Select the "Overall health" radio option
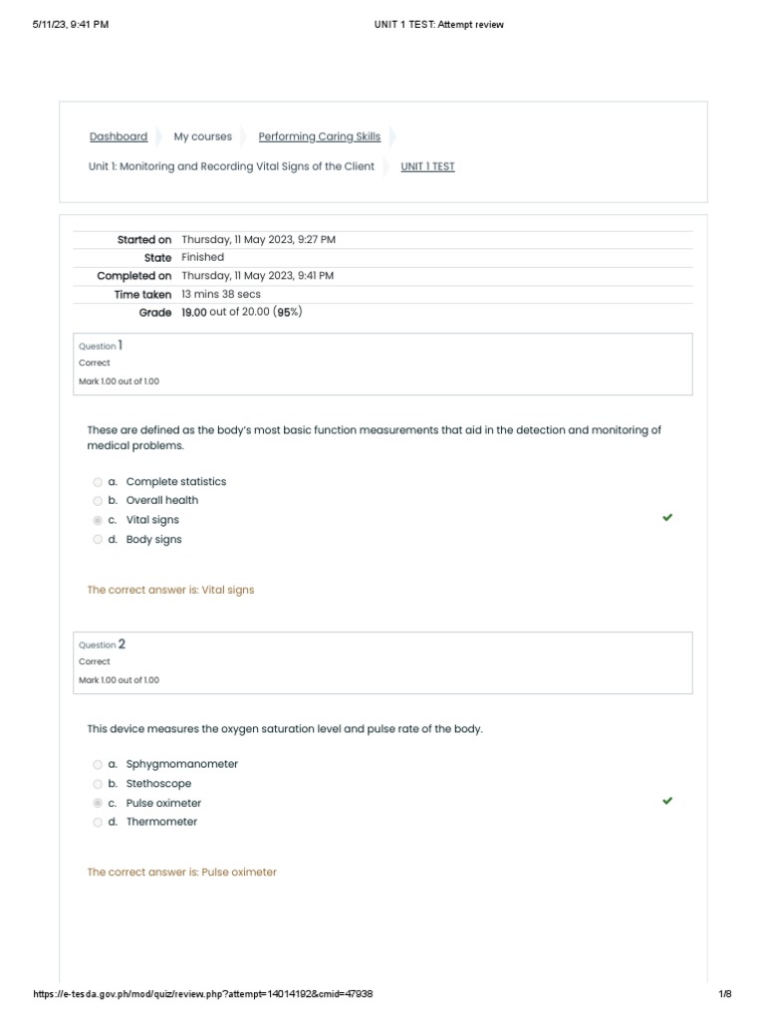 coord(98,501)
